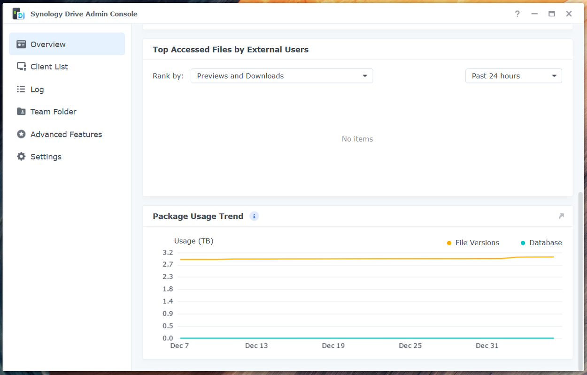Go to the Overview page
The width and height of the screenshot is (587, 375).
pos(67,44)
